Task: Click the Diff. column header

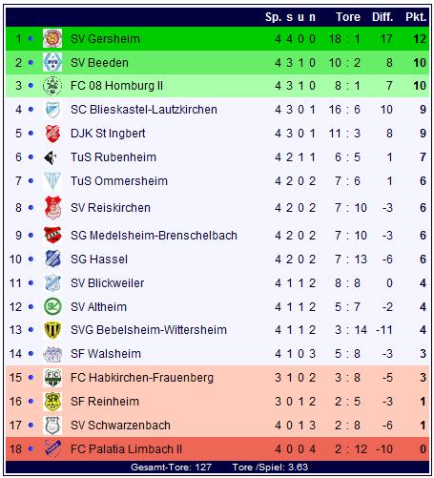Action: tap(382, 17)
